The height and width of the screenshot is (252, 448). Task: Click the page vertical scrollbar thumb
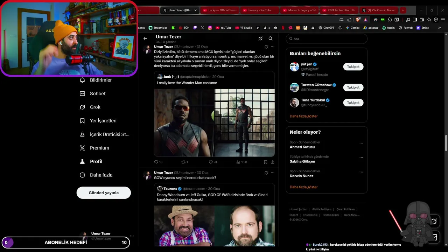click(x=446, y=143)
